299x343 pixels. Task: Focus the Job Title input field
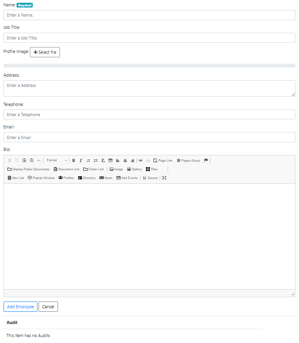pyautogui.click(x=149, y=38)
